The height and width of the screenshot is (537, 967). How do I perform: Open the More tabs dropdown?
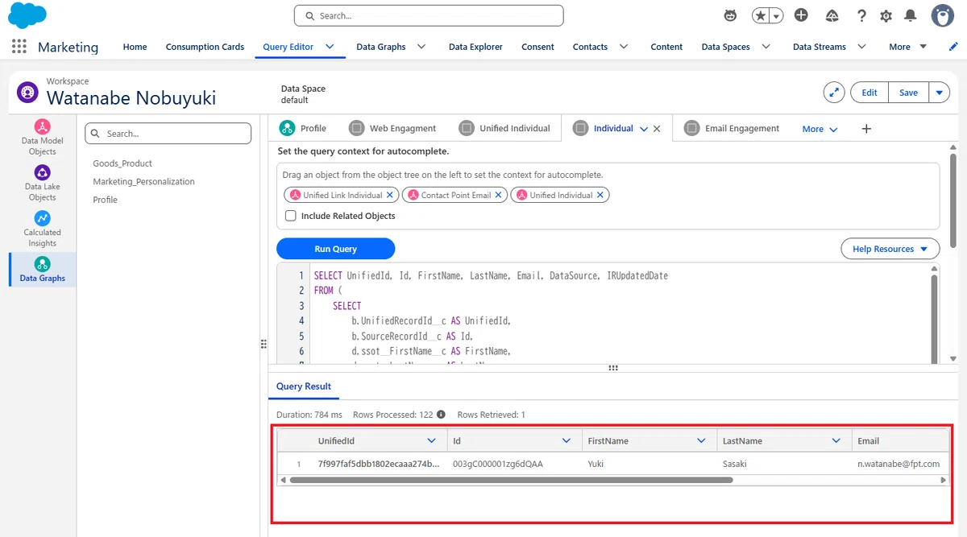pos(820,129)
